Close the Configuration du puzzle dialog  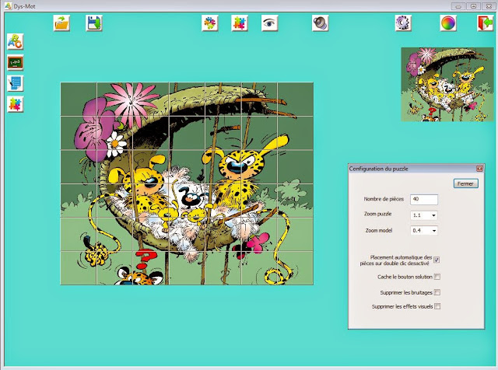coord(479,169)
